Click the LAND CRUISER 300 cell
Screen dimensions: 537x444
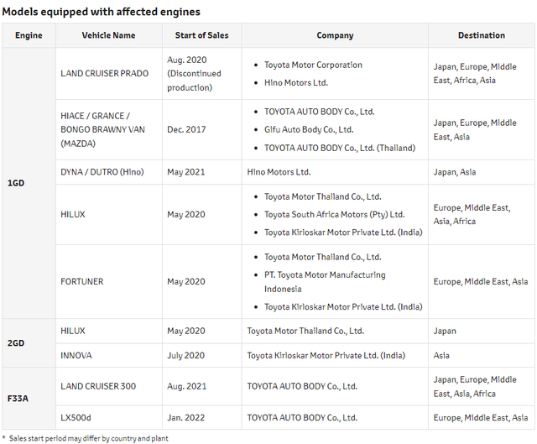[x=98, y=386]
